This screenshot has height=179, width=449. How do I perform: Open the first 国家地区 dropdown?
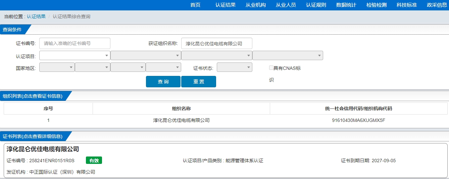click(x=57, y=67)
